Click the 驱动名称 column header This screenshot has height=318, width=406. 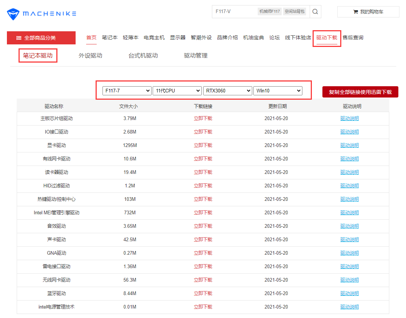click(54, 106)
